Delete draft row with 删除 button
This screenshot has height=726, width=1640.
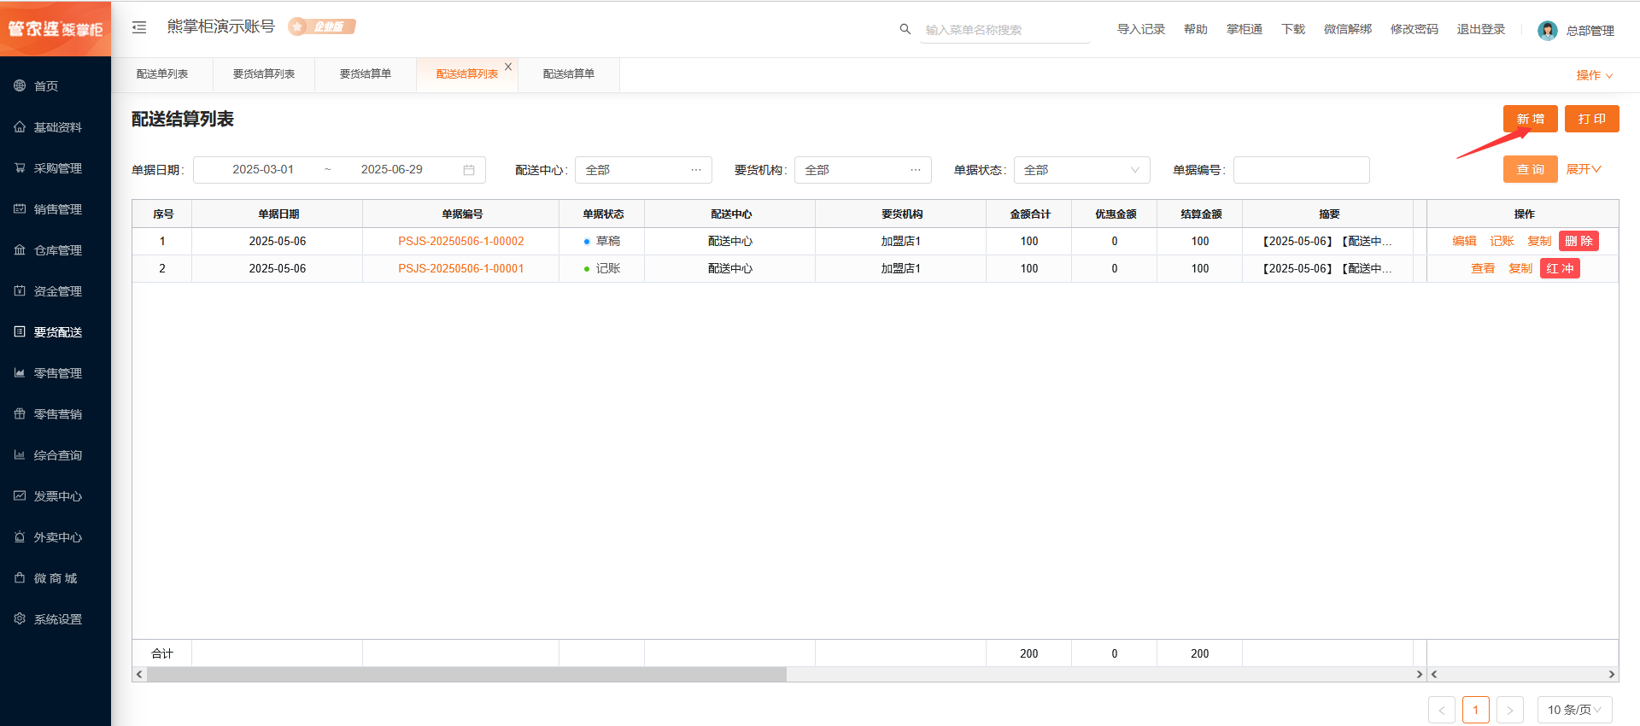click(x=1578, y=241)
